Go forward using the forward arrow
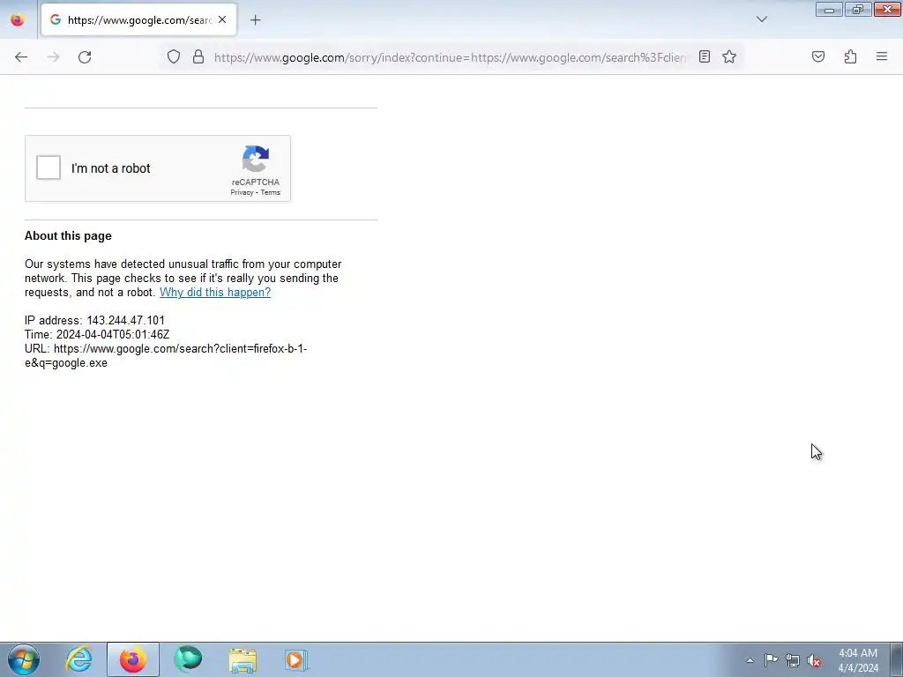This screenshot has width=903, height=677. click(53, 57)
